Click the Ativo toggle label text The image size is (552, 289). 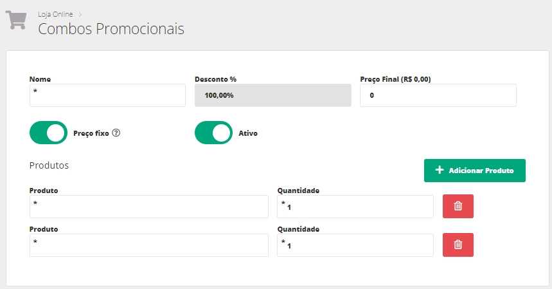coord(248,133)
